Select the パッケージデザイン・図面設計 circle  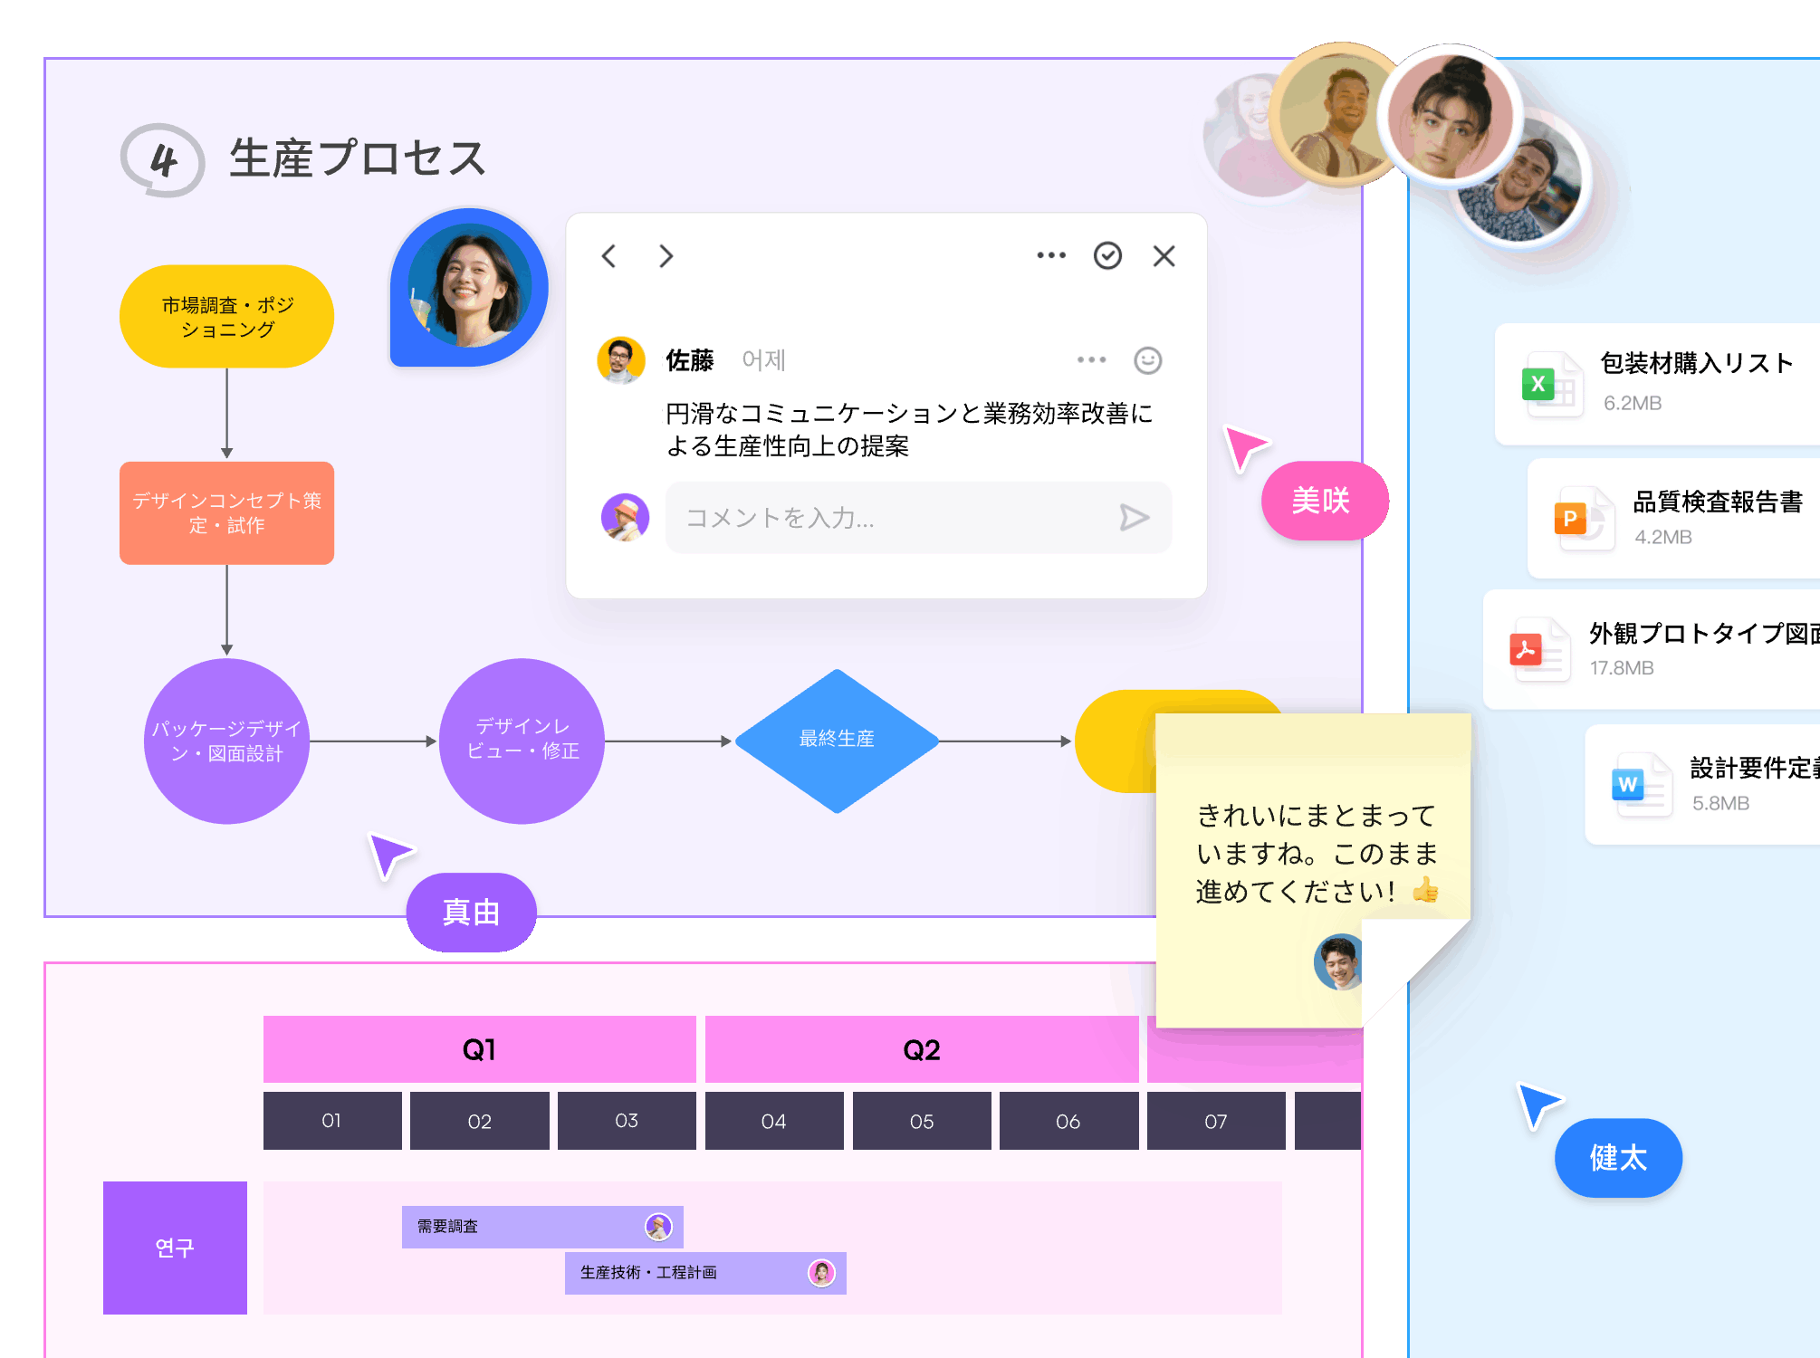point(226,741)
